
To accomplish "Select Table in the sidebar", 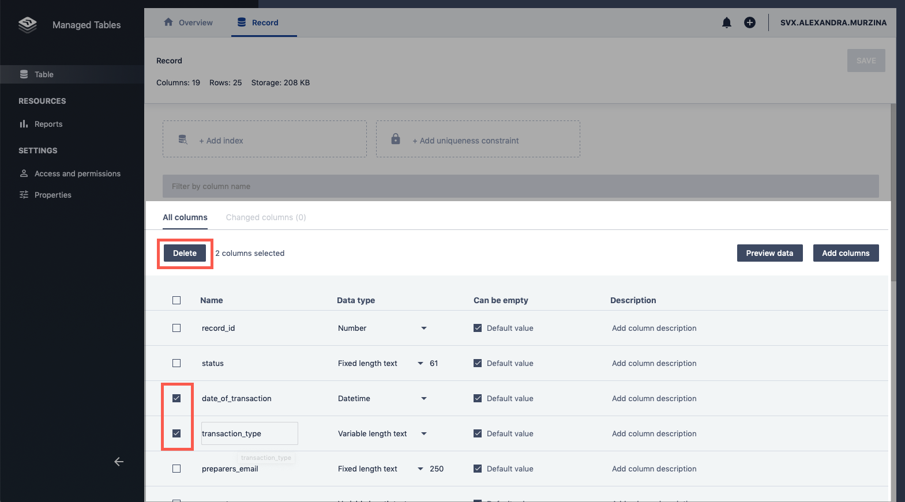I will click(x=44, y=74).
